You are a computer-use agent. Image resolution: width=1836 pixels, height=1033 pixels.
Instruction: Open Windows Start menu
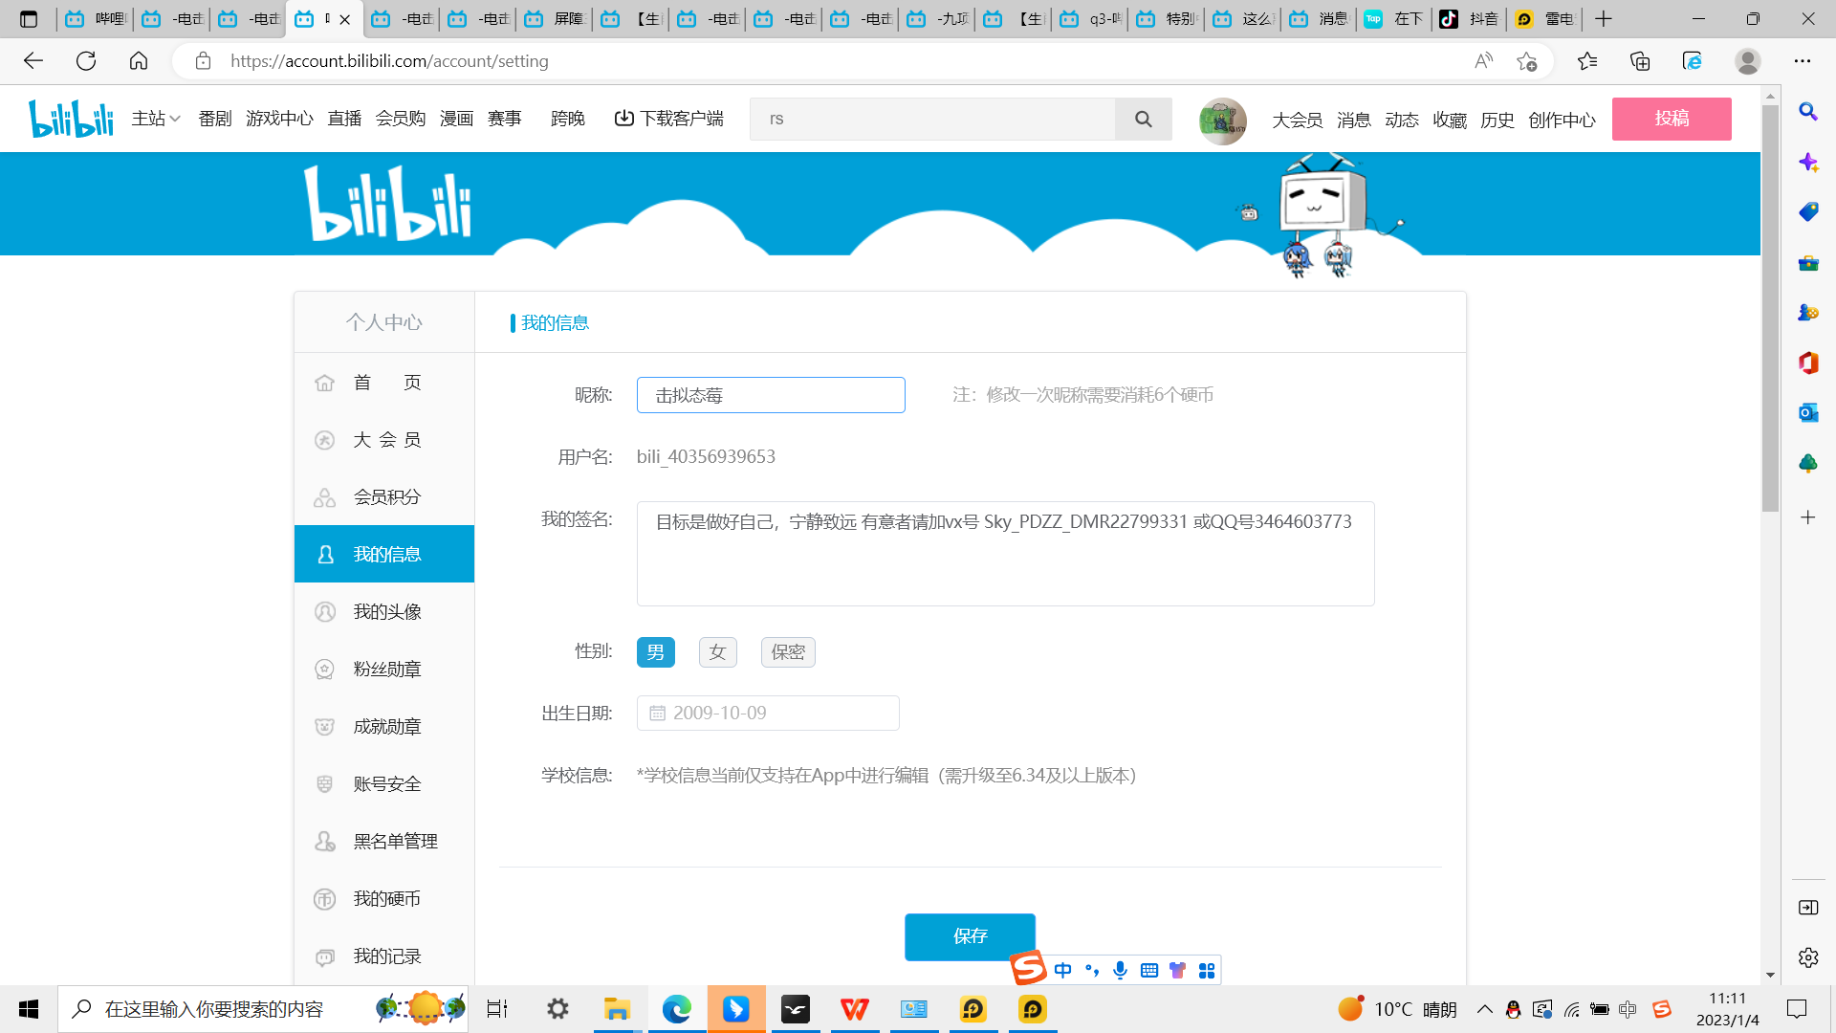29,1009
